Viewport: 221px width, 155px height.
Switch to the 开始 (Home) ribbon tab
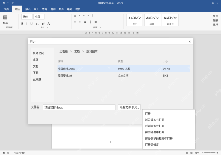pyautogui.click(x=17, y=9)
